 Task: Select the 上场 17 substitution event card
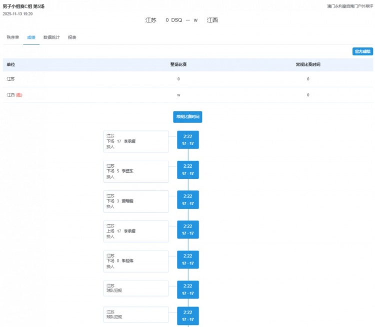click(136, 231)
